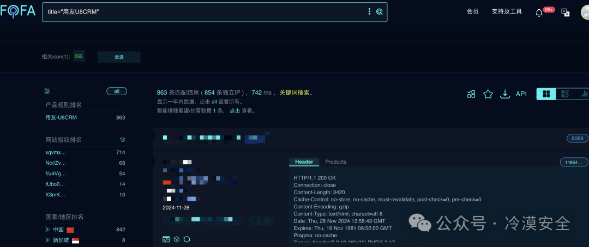Screen dimensions: 589x247
Task: Click the language translate icon
Action: click(x=566, y=13)
